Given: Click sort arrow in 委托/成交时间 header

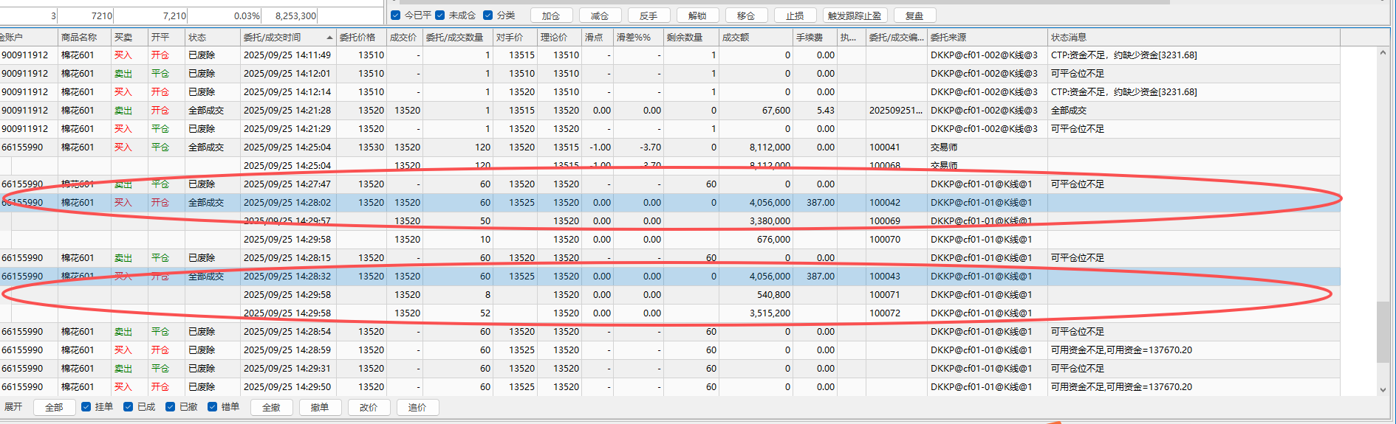Looking at the screenshot, I should click(x=329, y=38).
